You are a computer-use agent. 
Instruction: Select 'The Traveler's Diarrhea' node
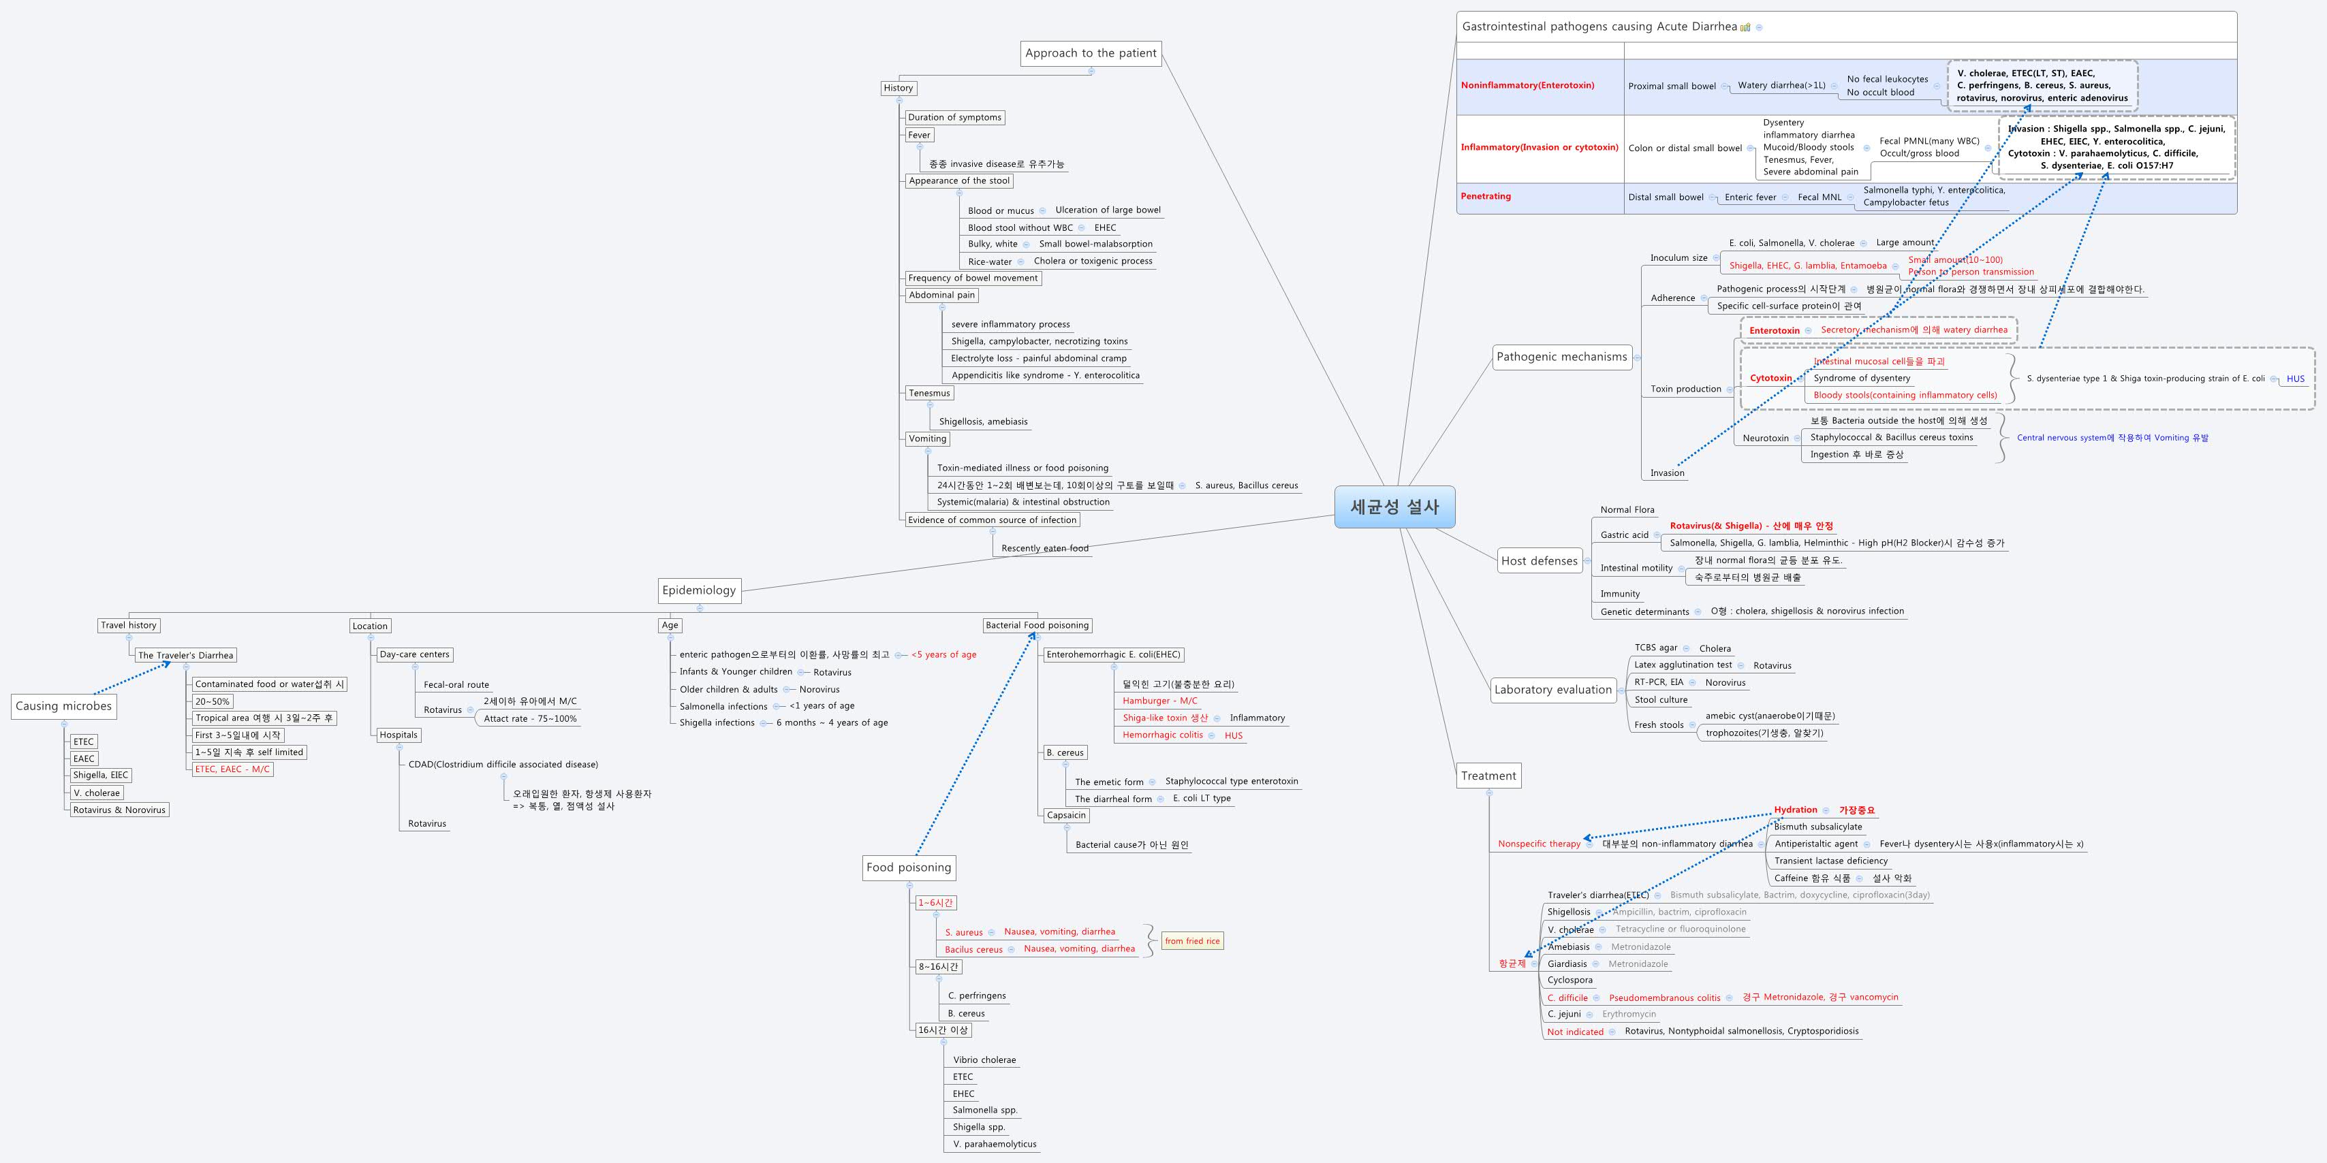(x=185, y=654)
